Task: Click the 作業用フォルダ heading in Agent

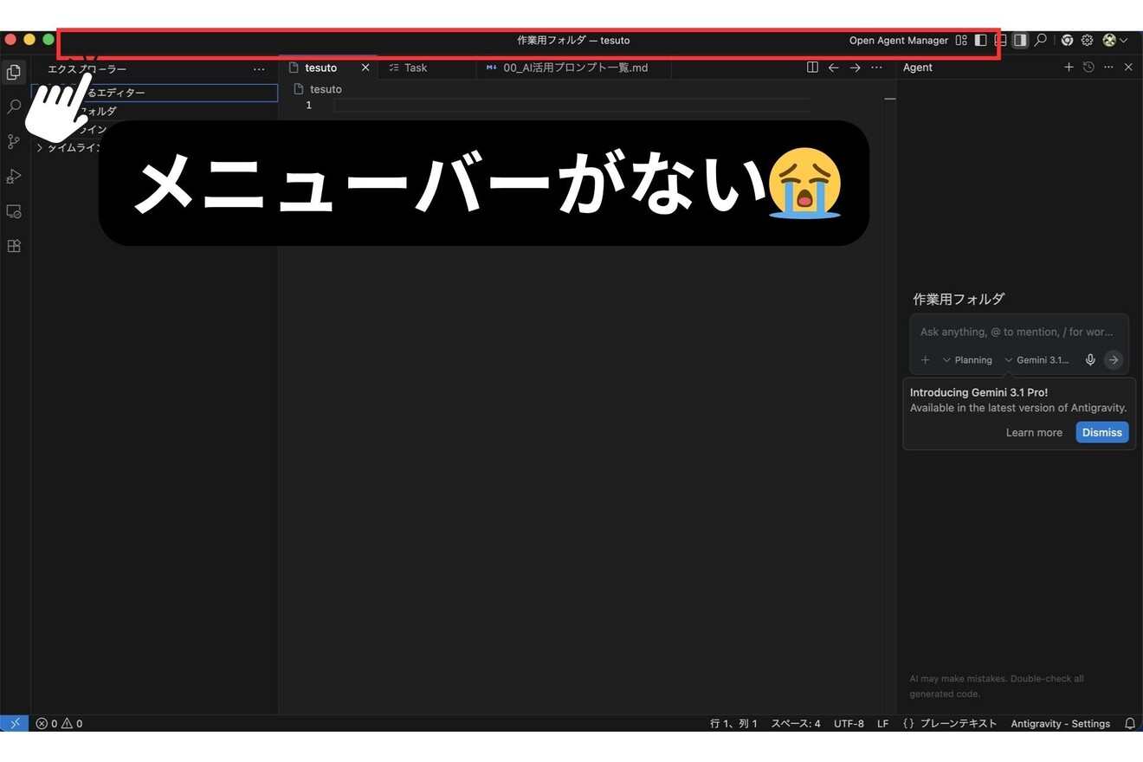Action: coord(959,299)
